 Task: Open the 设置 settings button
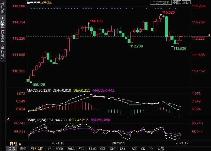(161, 149)
